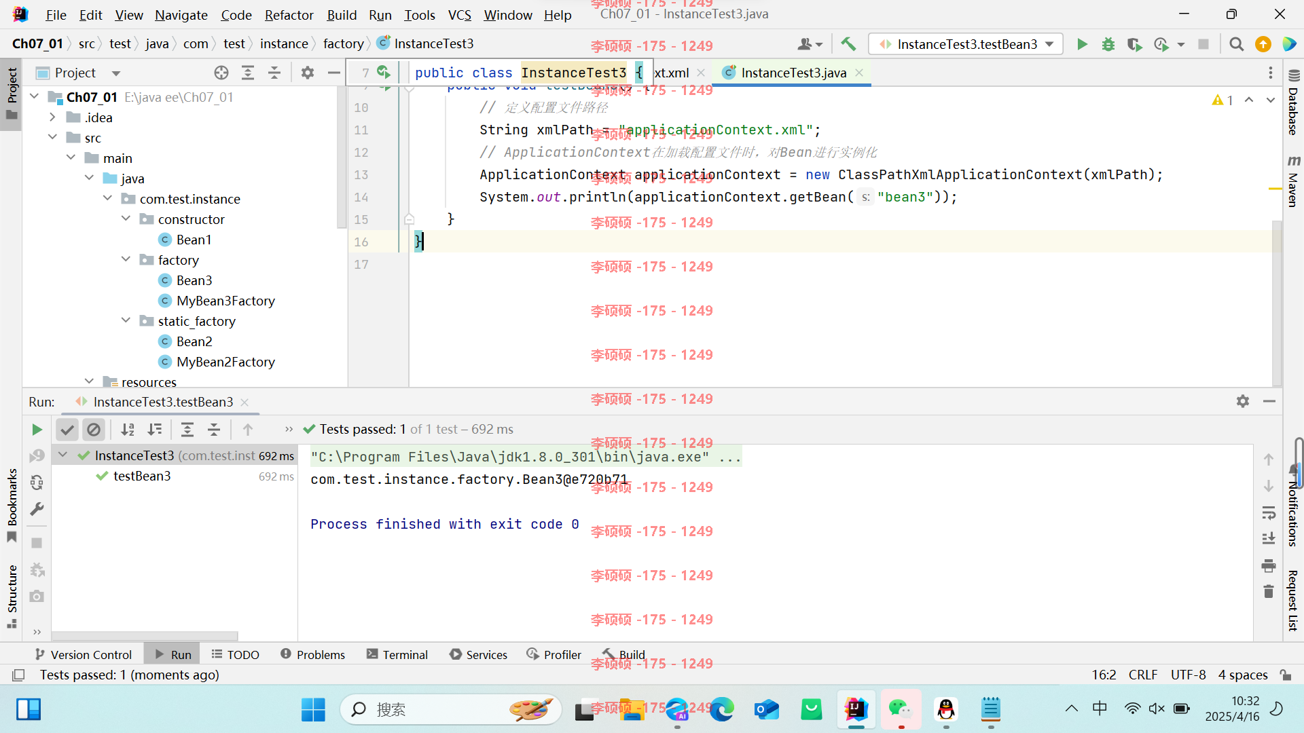Start debugging with the bug icon

[x=1108, y=44]
